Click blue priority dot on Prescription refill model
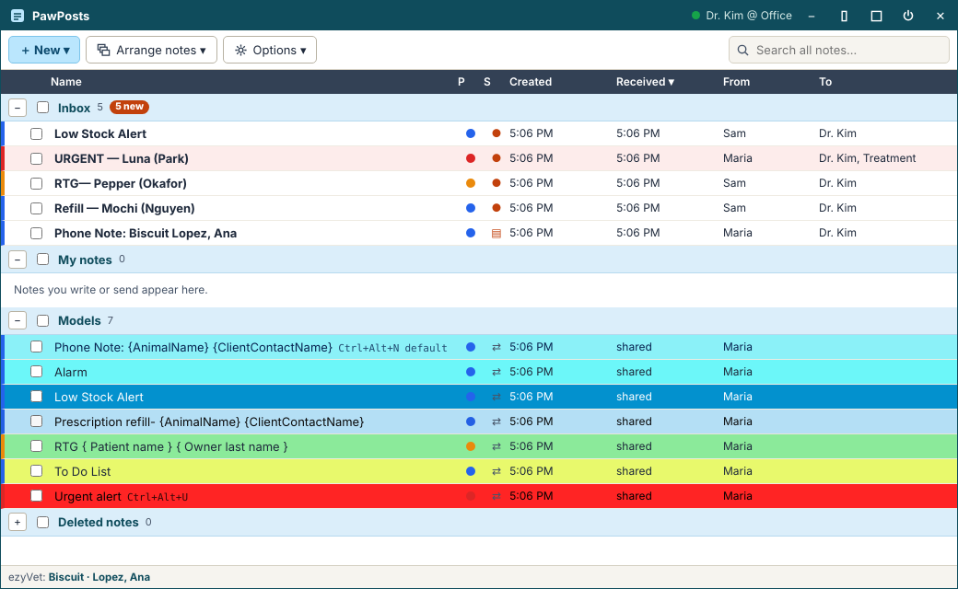 471,422
